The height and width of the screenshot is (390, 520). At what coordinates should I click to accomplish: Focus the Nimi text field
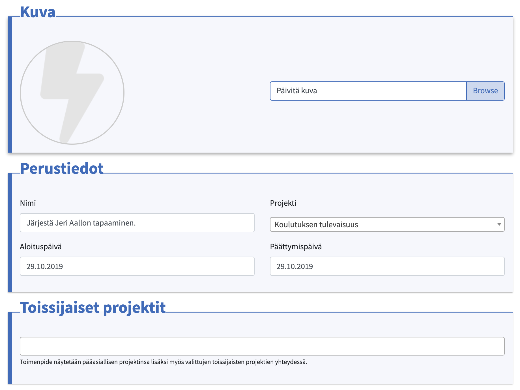point(137,223)
